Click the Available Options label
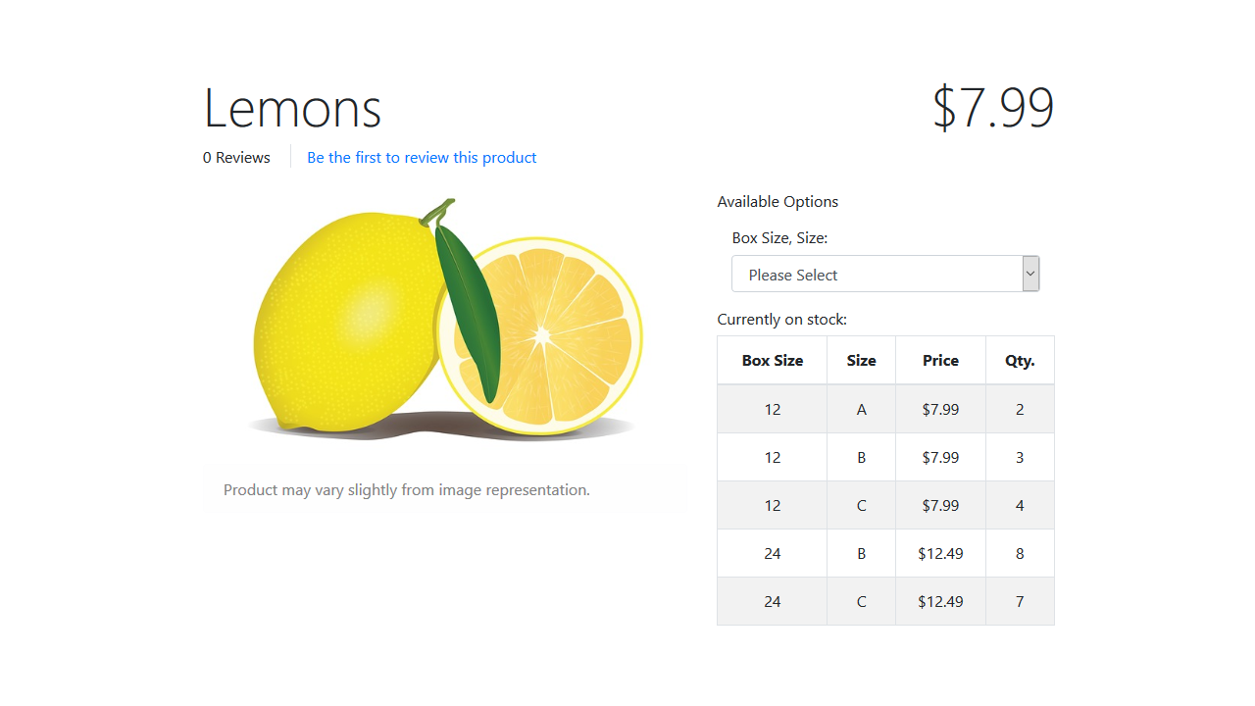 tap(778, 201)
